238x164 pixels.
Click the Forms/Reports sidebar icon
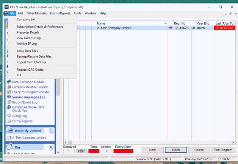tap(9, 121)
